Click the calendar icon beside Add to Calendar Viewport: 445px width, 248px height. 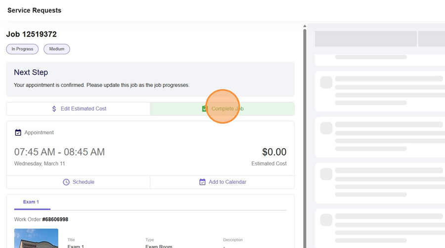click(202, 182)
